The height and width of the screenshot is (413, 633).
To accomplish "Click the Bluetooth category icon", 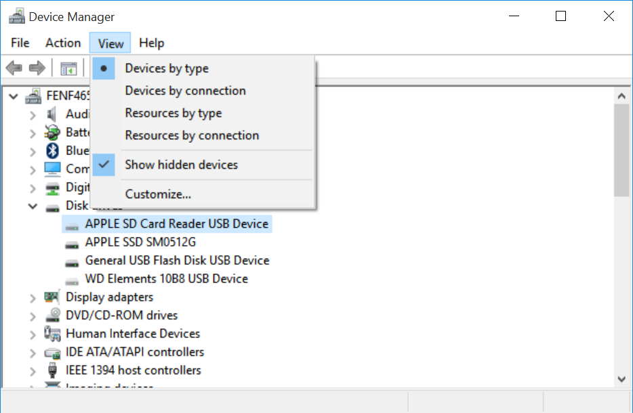I will click(x=52, y=151).
